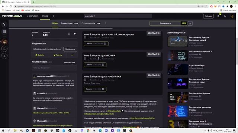Open Последние ночи 3: Пробуждение кошмаров title
The image size is (238, 133).
[200, 123]
